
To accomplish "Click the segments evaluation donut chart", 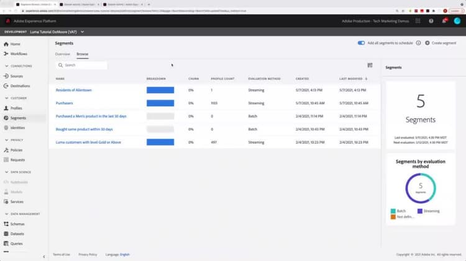I will pyautogui.click(x=421, y=188).
